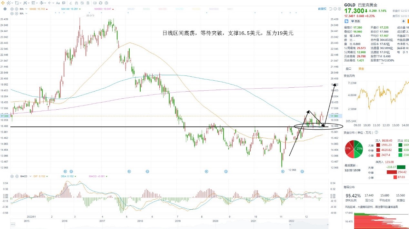The image size is (409, 229).
Task: Click 自选 add to watchlist button
Action: point(355,21)
